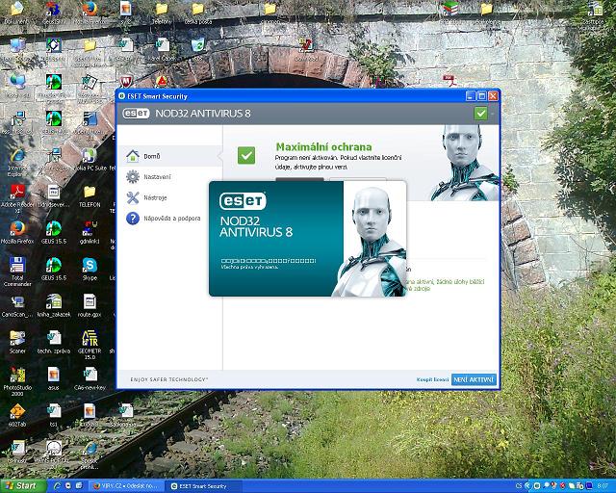
Task: Open kniha_zakazek desktop shortcut
Action: point(54,306)
